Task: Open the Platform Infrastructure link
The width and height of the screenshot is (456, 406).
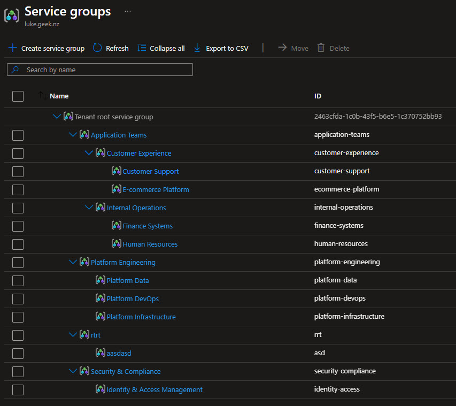Action: pyautogui.click(x=141, y=317)
